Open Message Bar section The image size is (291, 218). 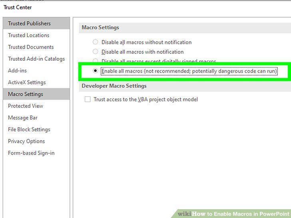(36, 117)
